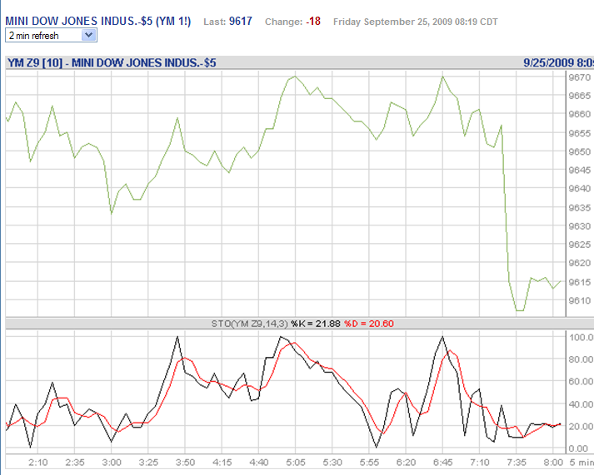Click the 9/25/2009 timestamp in chart header
The width and height of the screenshot is (594, 475).
point(558,62)
